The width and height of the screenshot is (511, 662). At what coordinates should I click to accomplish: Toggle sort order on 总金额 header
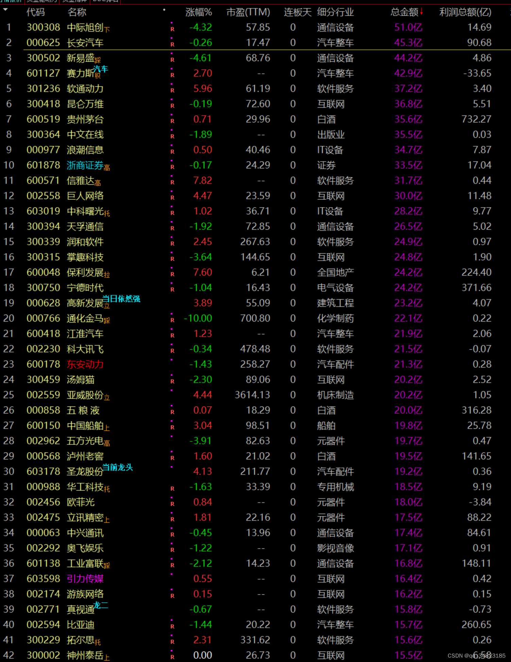407,12
